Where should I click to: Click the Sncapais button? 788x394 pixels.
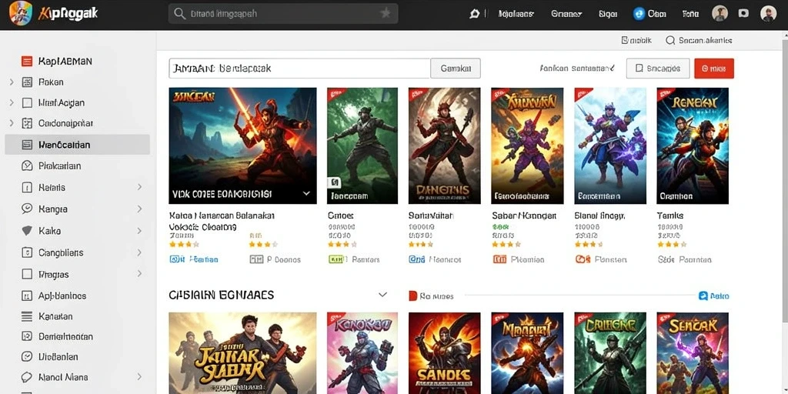point(658,68)
